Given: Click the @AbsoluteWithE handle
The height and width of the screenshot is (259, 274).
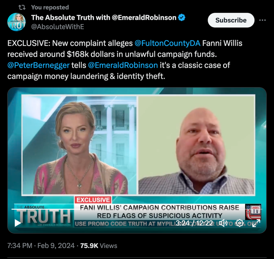Looking at the screenshot, I should pos(58,27).
